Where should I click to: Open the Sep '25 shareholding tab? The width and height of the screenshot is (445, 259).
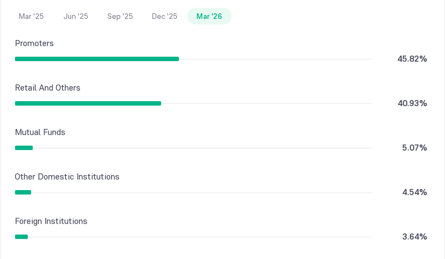(x=120, y=16)
